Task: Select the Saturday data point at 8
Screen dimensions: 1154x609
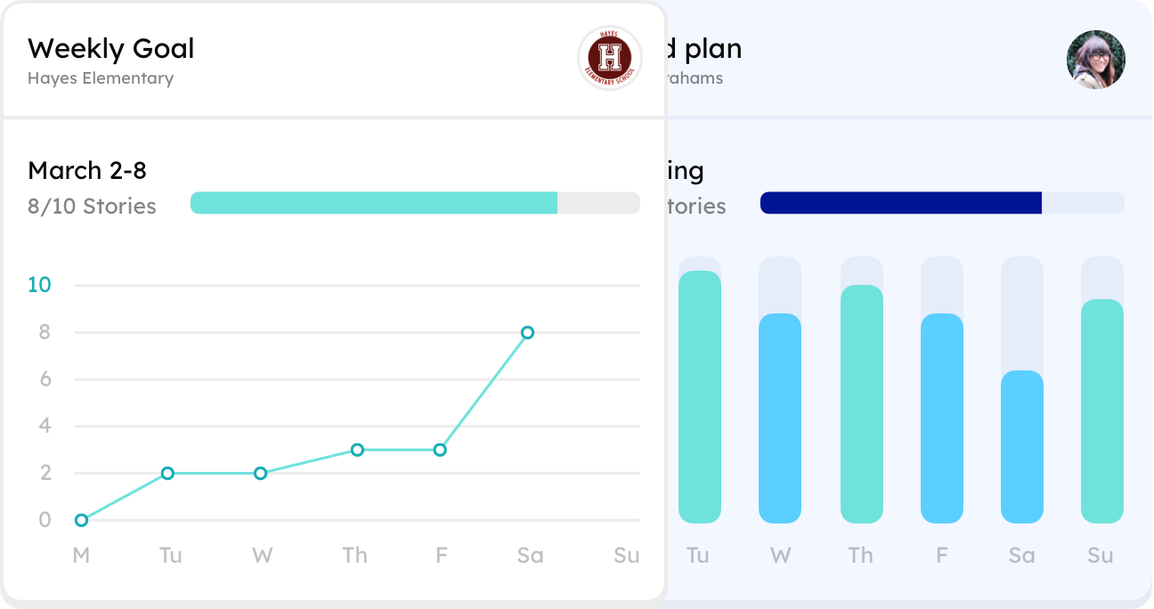Action: coord(527,333)
